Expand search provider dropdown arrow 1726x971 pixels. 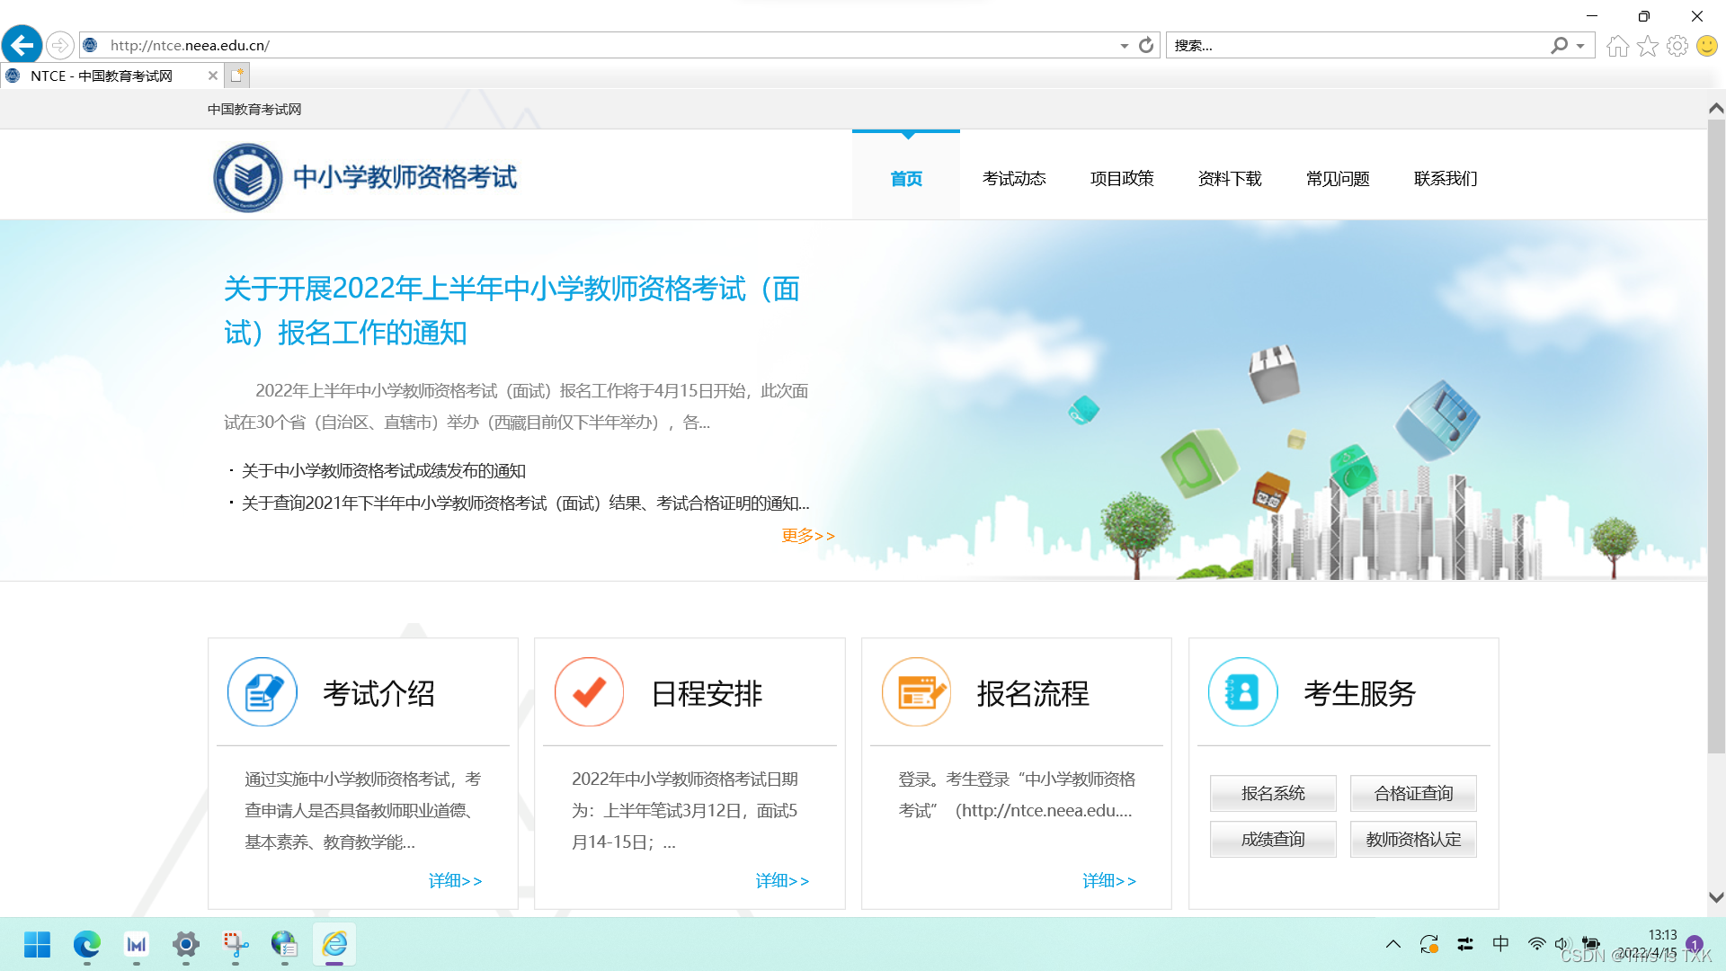point(1580,46)
